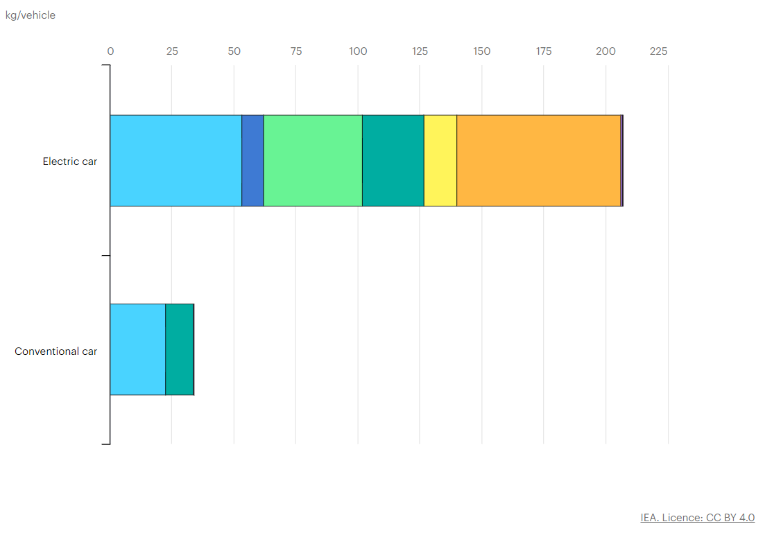Click the light blue Electric car bar segment

(x=175, y=161)
